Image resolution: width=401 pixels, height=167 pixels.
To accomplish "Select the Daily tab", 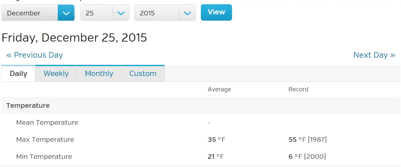I will pyautogui.click(x=18, y=74).
